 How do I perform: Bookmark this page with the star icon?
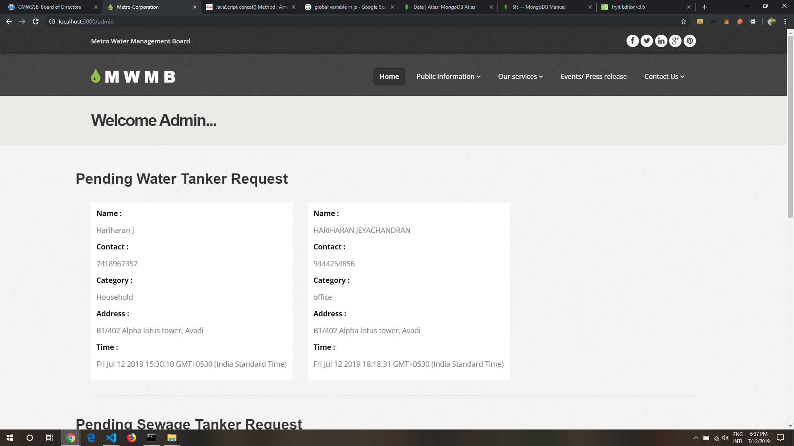pyautogui.click(x=684, y=21)
